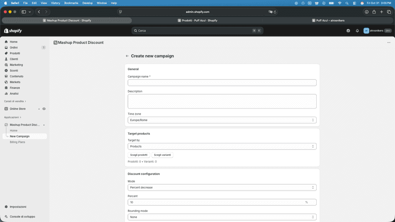Open the Mode Percent decrease dropdown
Screen dimensions: 395x222
(222, 188)
